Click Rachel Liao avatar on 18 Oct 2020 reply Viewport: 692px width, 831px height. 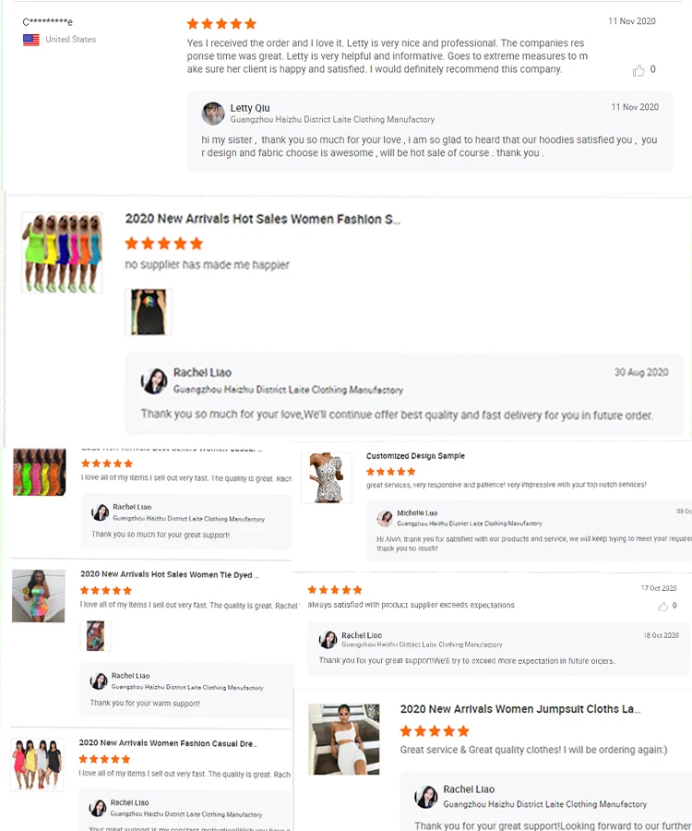[328, 640]
